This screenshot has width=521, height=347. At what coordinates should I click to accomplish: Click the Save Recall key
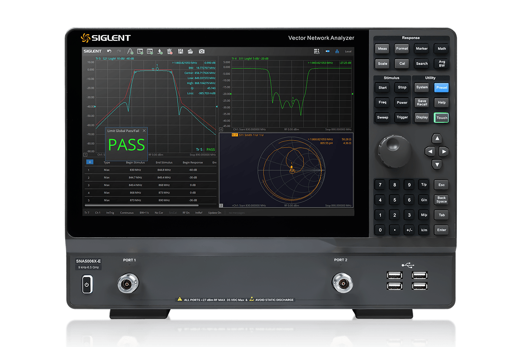[x=422, y=102]
